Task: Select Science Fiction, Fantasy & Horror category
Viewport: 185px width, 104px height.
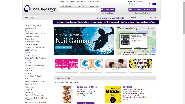Action: [x=36, y=99]
